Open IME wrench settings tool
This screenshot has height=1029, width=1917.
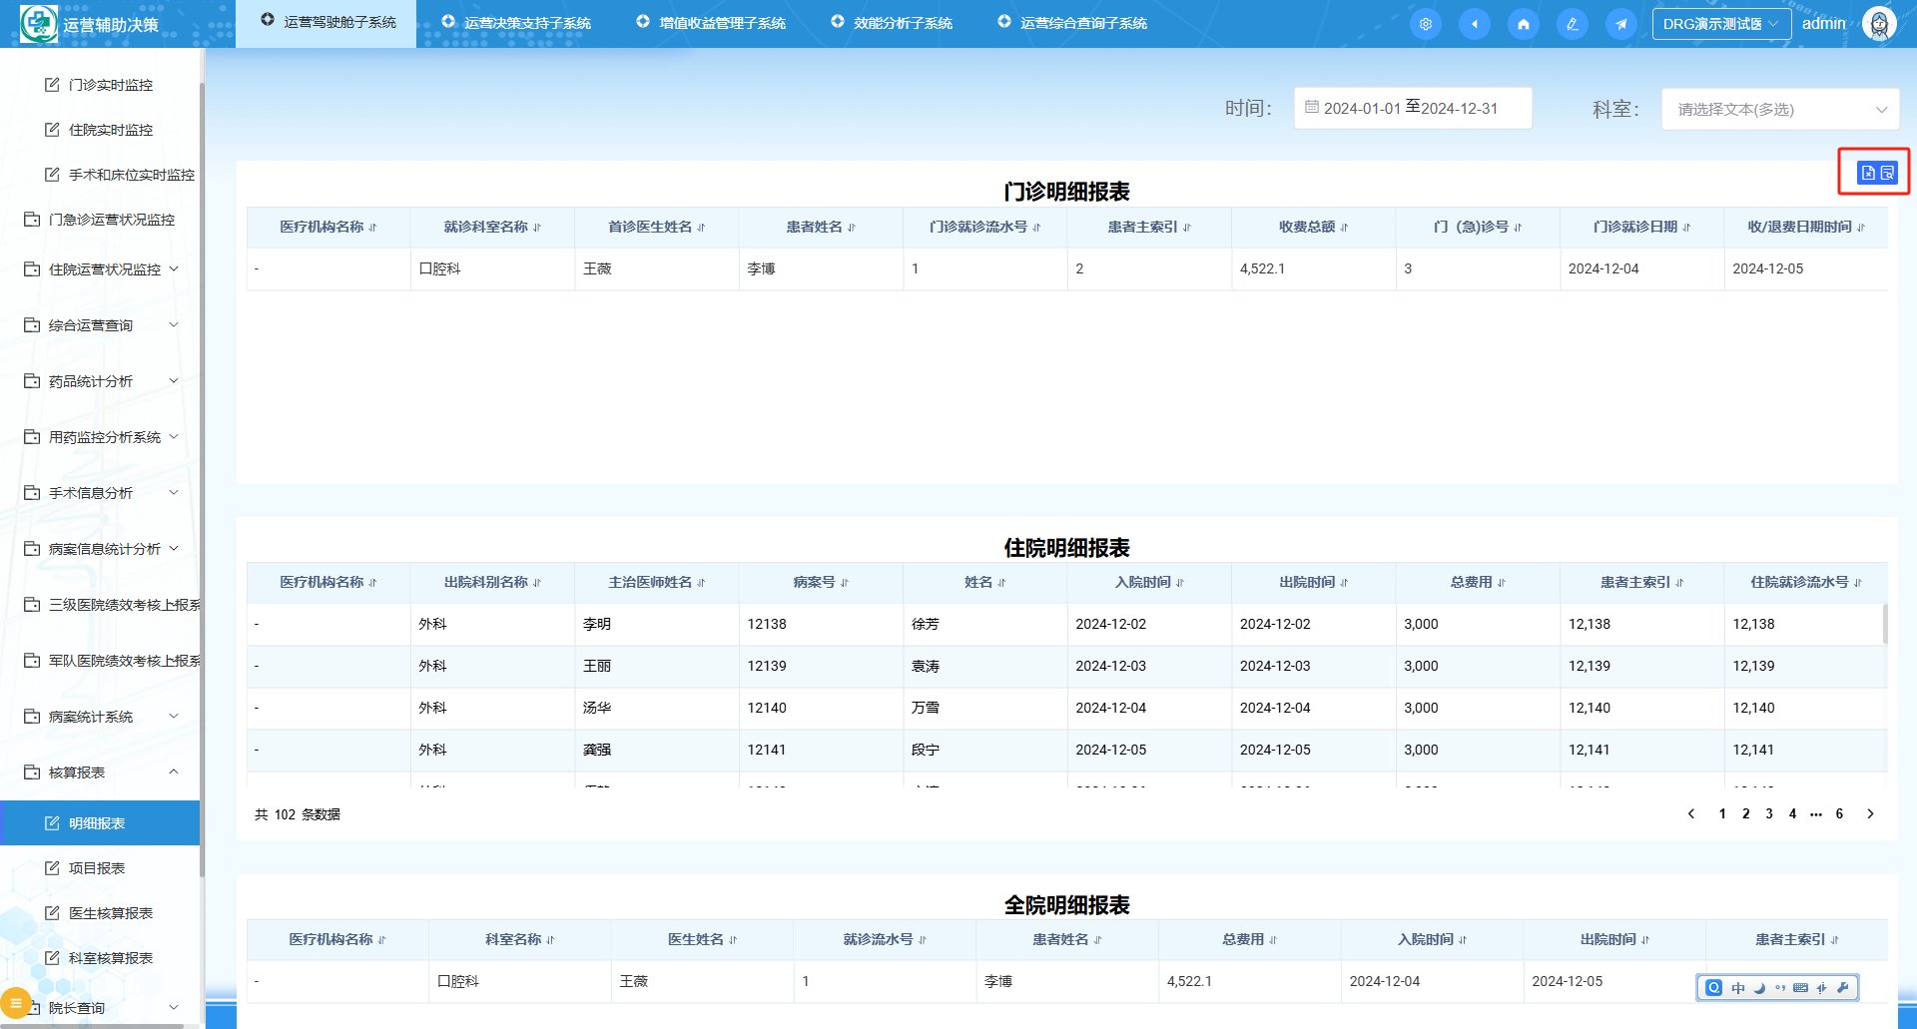tap(1843, 988)
